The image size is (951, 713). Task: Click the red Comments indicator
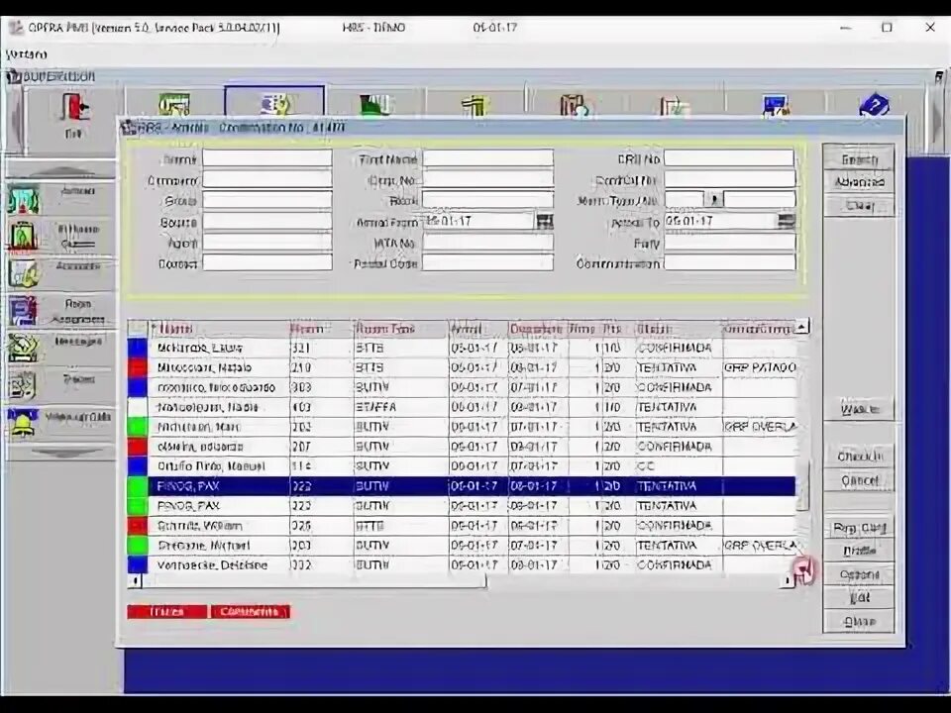click(250, 612)
